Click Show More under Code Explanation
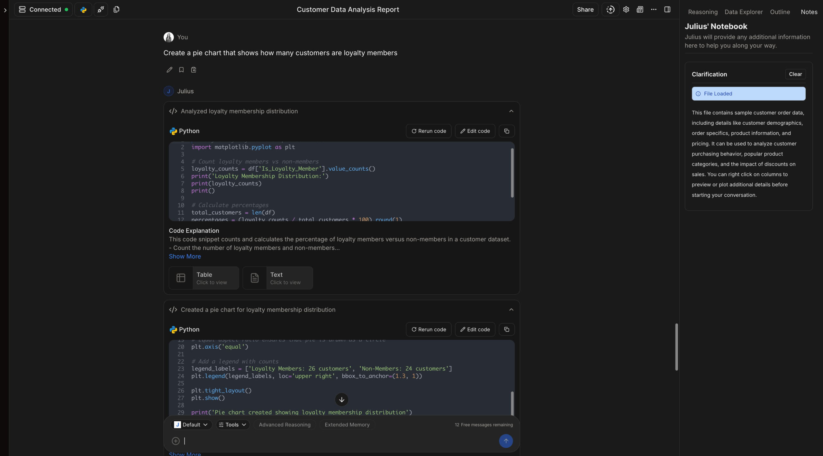 (x=185, y=256)
